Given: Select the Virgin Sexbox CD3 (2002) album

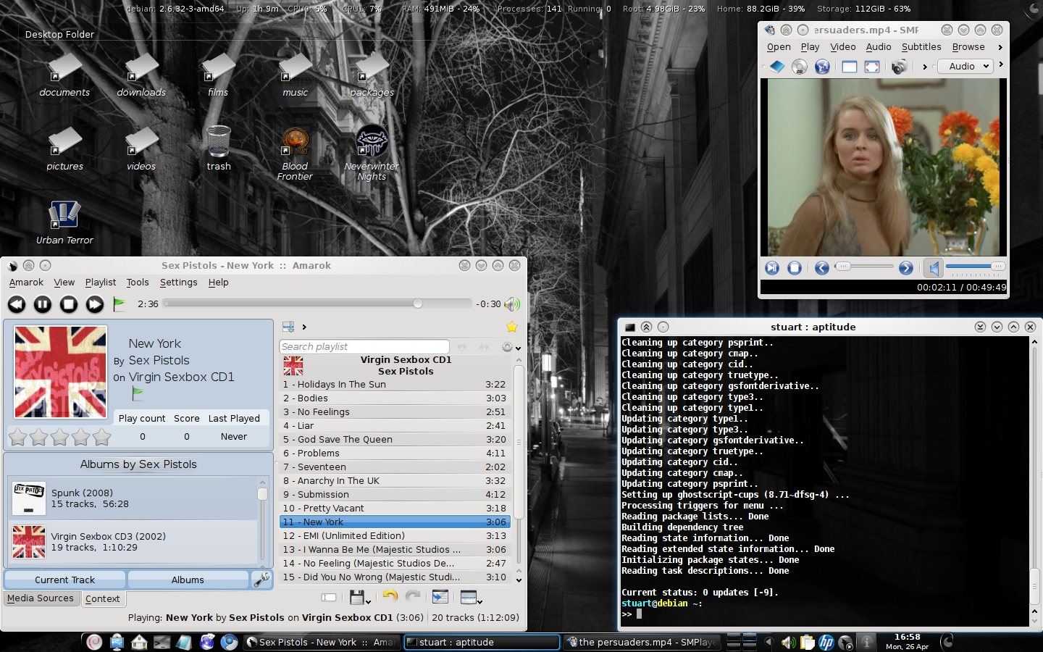Looking at the screenshot, I should pos(133,542).
